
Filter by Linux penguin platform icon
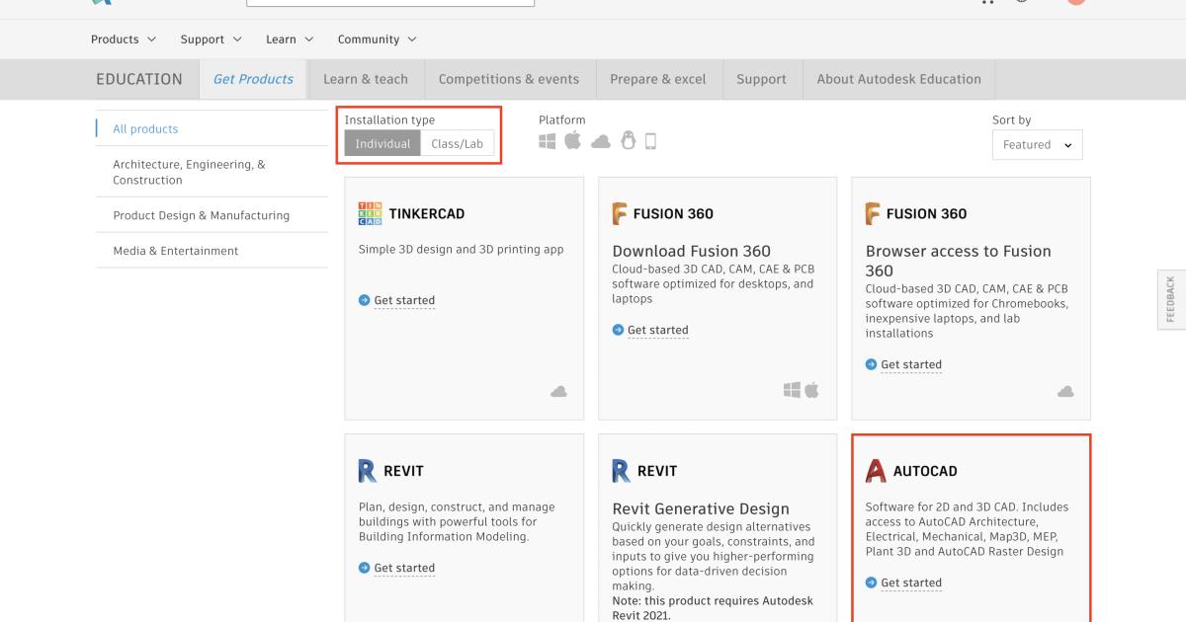pyautogui.click(x=628, y=141)
